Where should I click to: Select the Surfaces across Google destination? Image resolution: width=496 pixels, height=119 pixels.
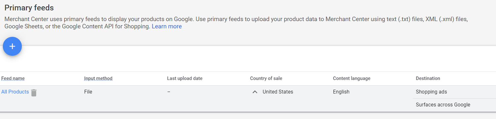[x=443, y=105]
